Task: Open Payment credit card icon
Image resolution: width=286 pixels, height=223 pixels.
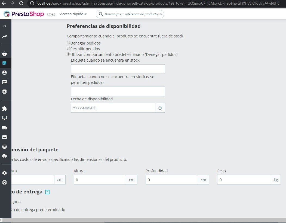Action: click(x=5, y=137)
